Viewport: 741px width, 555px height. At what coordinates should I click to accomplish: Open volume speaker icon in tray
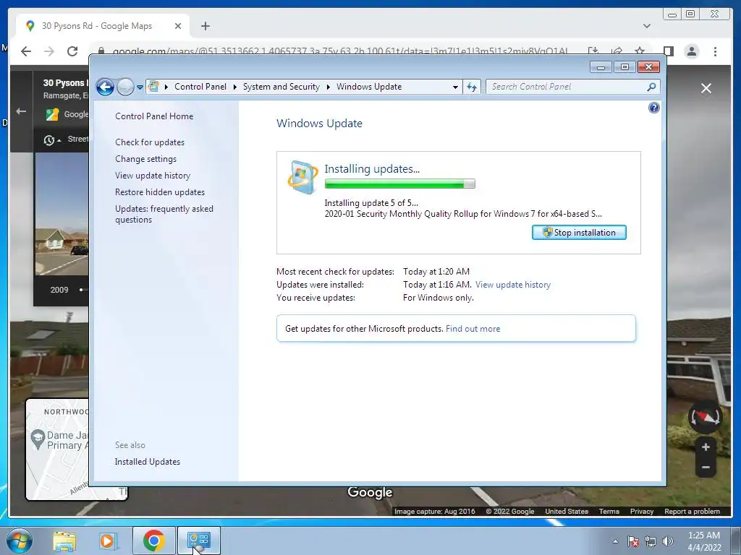pos(667,542)
